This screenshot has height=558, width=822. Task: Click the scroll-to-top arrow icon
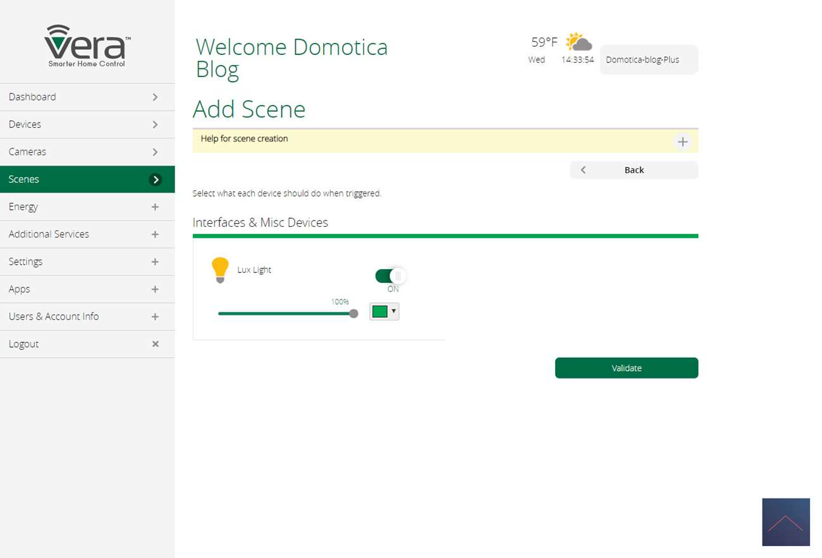tap(785, 522)
